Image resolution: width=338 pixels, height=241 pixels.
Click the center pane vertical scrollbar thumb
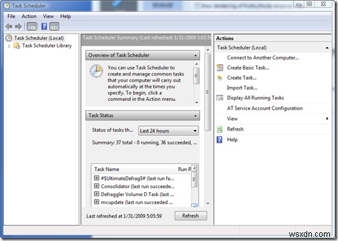[x=208, y=92]
